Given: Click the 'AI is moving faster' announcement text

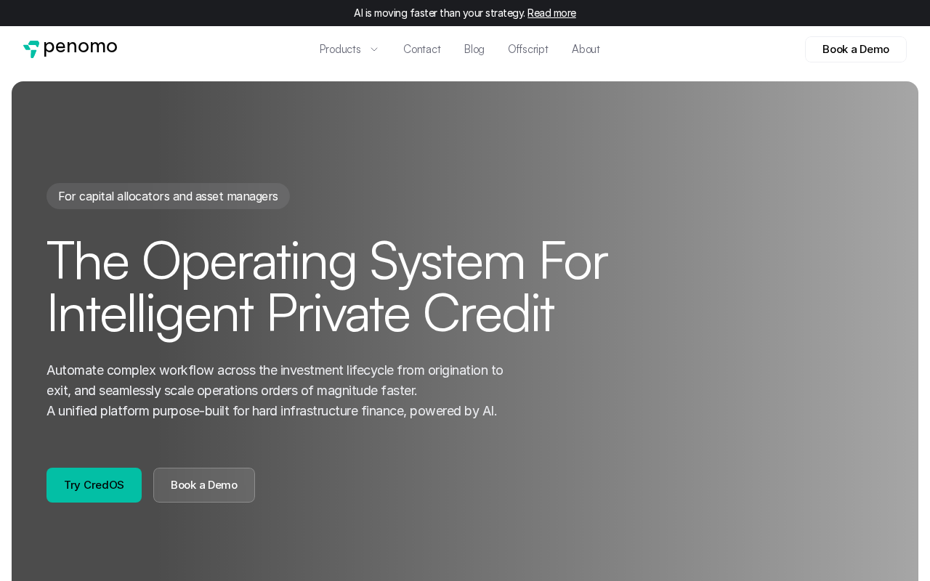Looking at the screenshot, I should click(x=439, y=13).
